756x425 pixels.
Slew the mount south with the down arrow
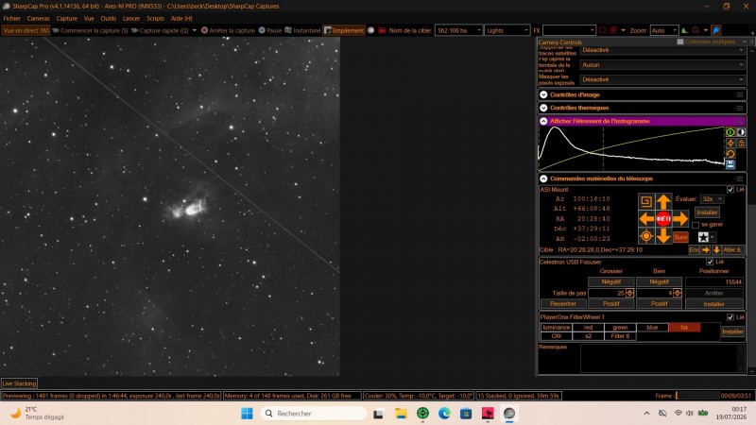click(x=663, y=236)
